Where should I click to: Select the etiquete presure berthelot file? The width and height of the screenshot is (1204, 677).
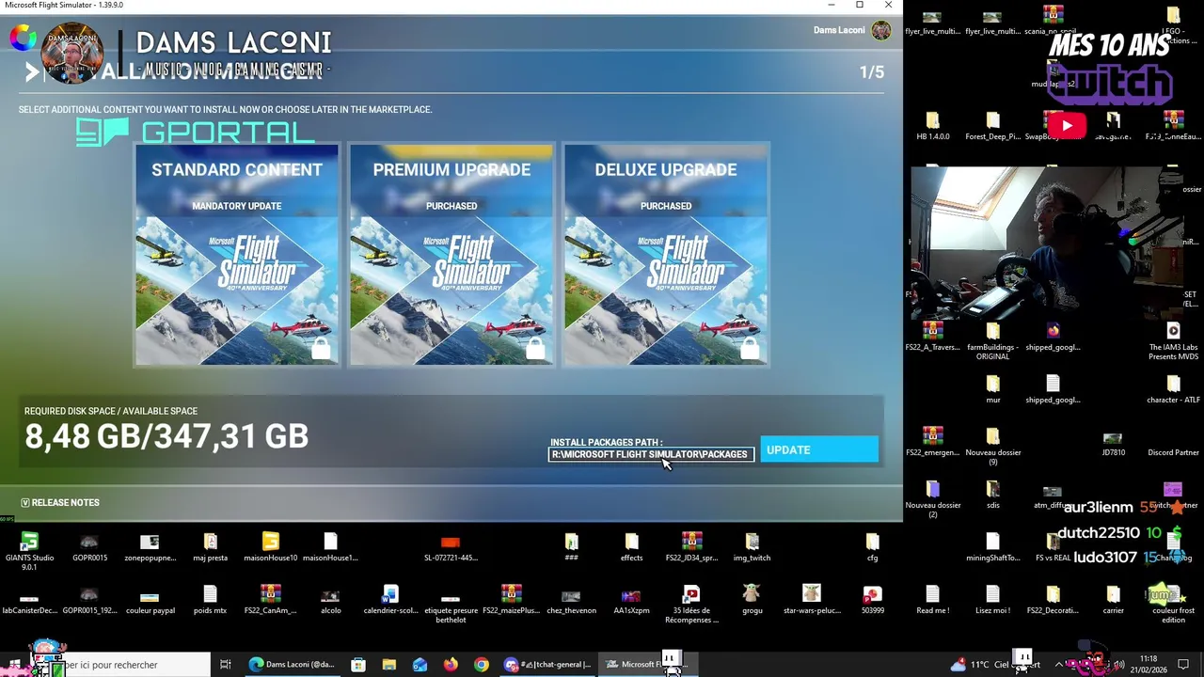pos(451,606)
